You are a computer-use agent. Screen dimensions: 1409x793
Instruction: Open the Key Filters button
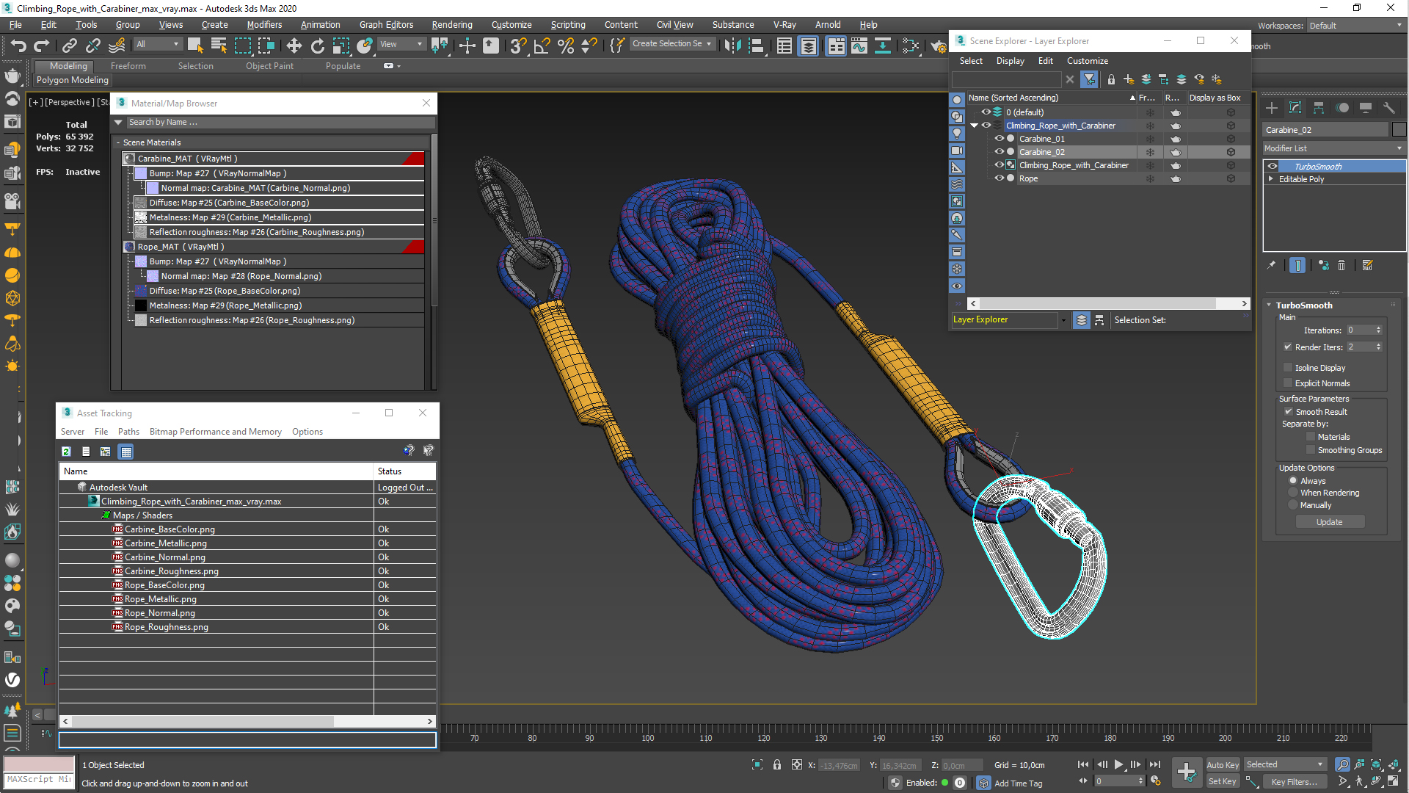(1295, 782)
